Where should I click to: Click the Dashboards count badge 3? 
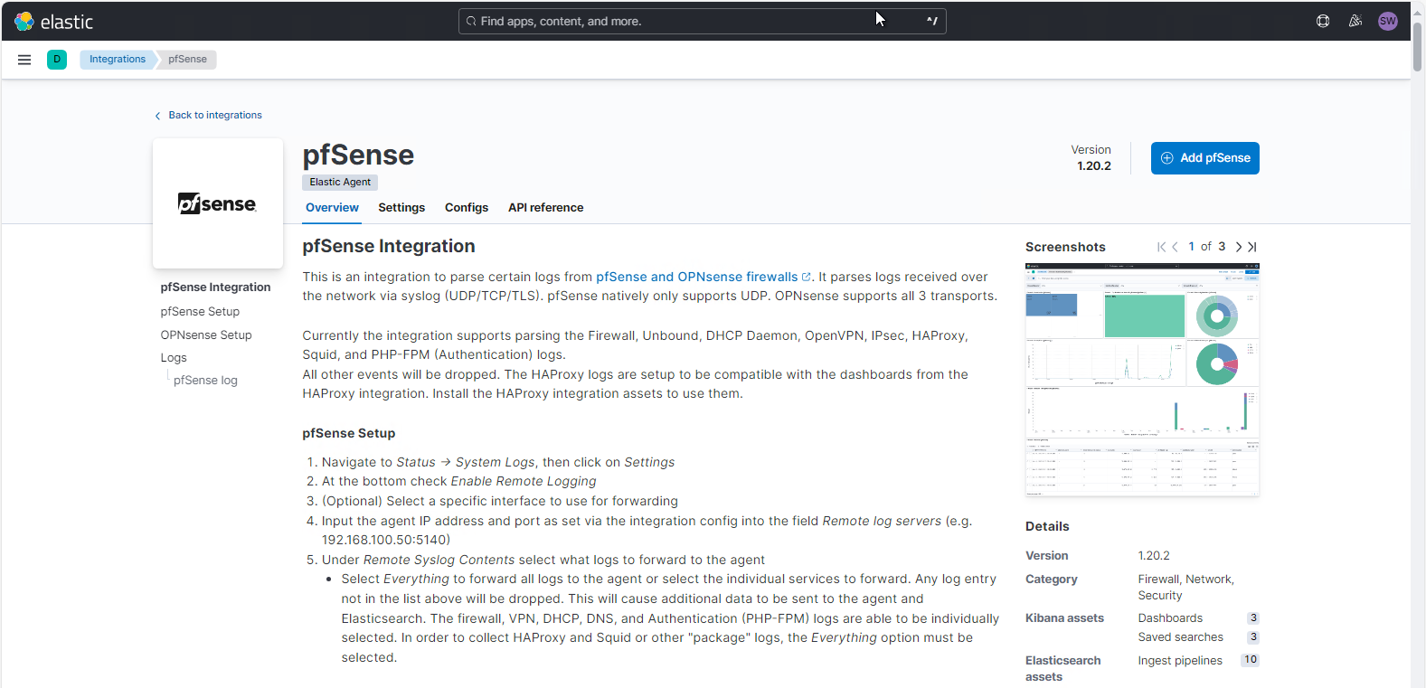tap(1252, 618)
